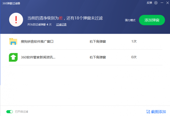
Task: Open the 过滤记录 filter history link
Action: (61, 24)
